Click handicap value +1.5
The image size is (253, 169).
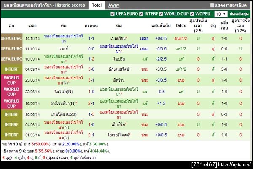point(161,103)
